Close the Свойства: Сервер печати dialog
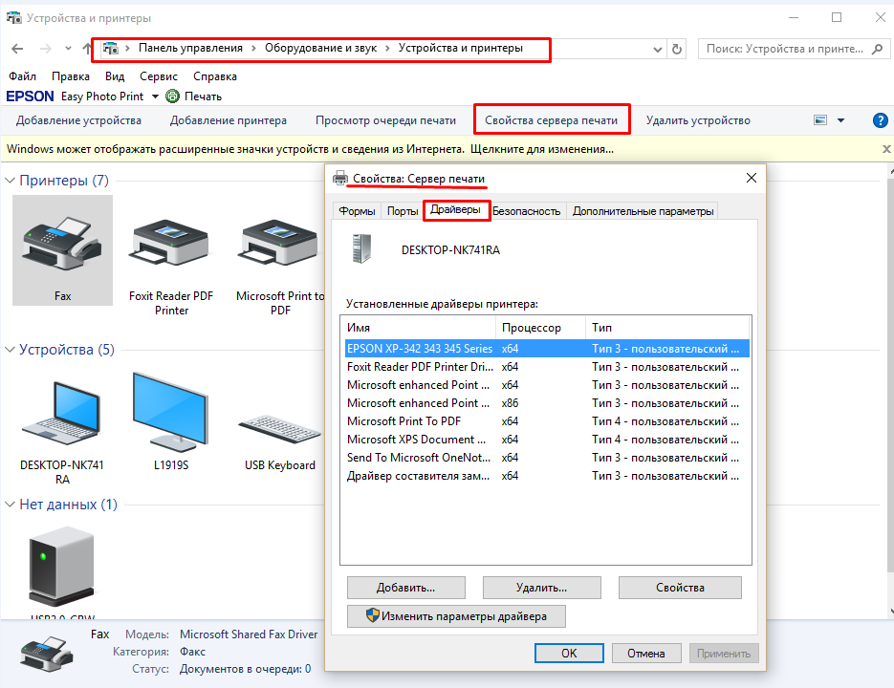 click(x=752, y=178)
